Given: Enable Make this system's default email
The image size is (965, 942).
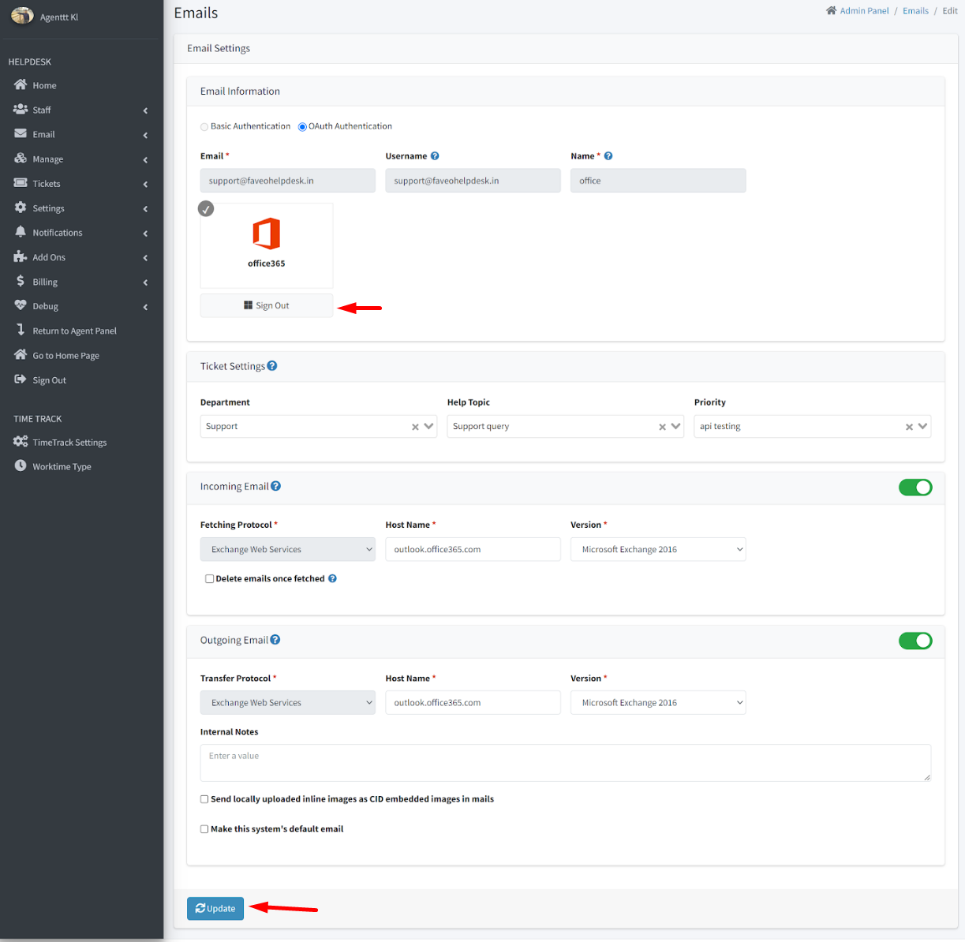Looking at the screenshot, I should 204,829.
